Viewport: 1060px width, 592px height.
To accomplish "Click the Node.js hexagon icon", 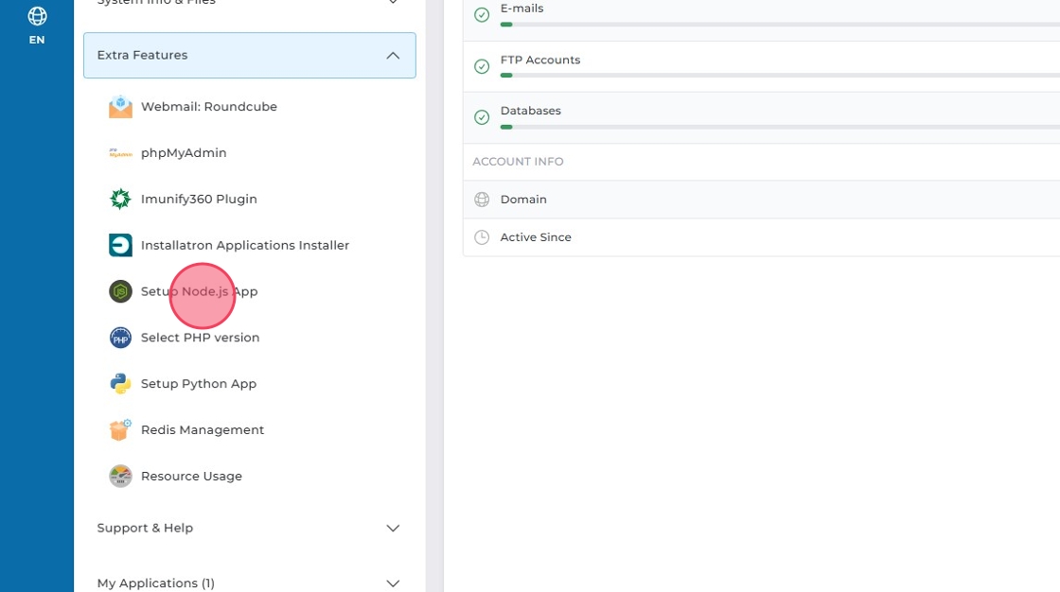I will (120, 291).
